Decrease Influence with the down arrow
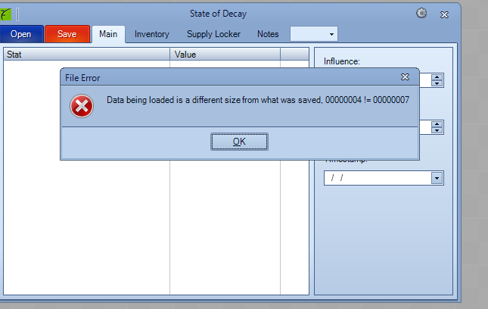 [x=437, y=83]
